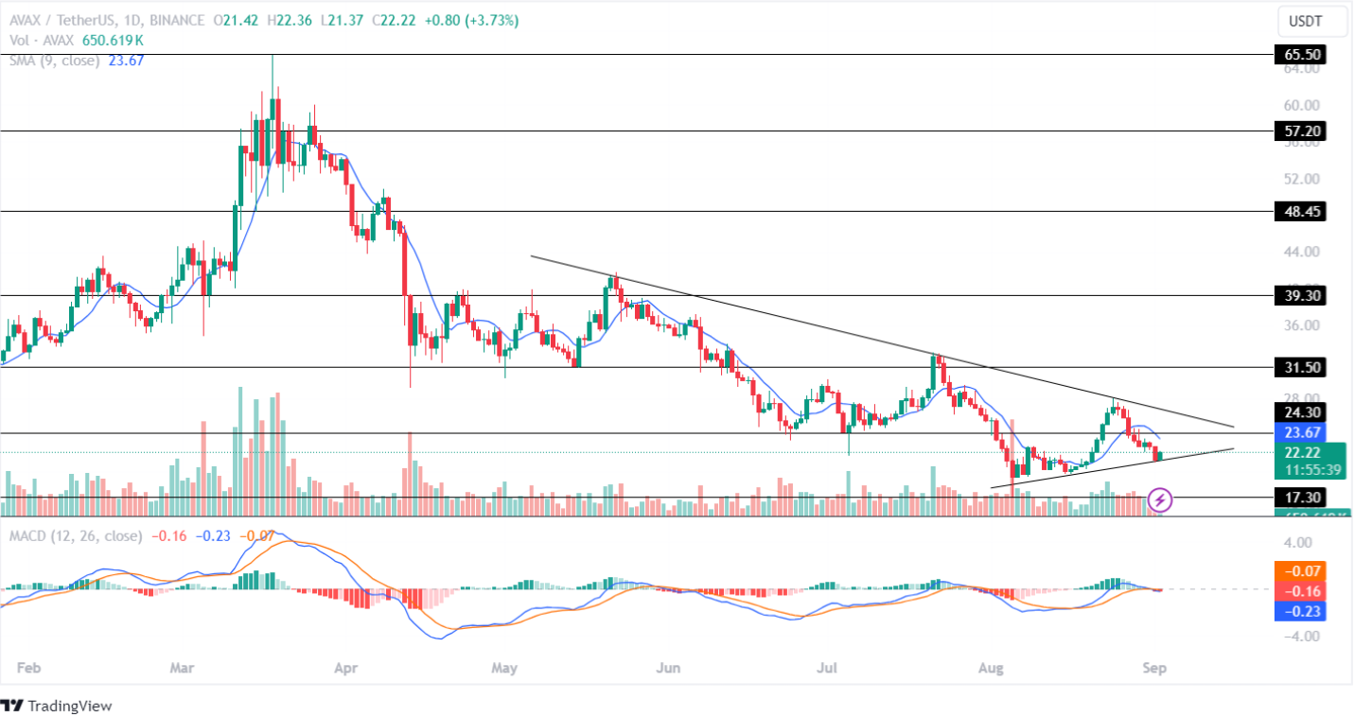Click the Sep label on time axis
The width and height of the screenshot is (1355, 717).
[x=1154, y=668]
